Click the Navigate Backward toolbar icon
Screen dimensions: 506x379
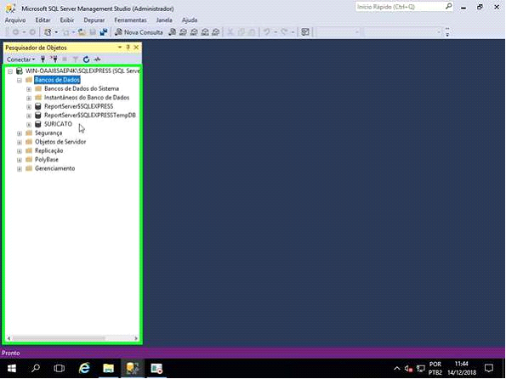pos(15,32)
